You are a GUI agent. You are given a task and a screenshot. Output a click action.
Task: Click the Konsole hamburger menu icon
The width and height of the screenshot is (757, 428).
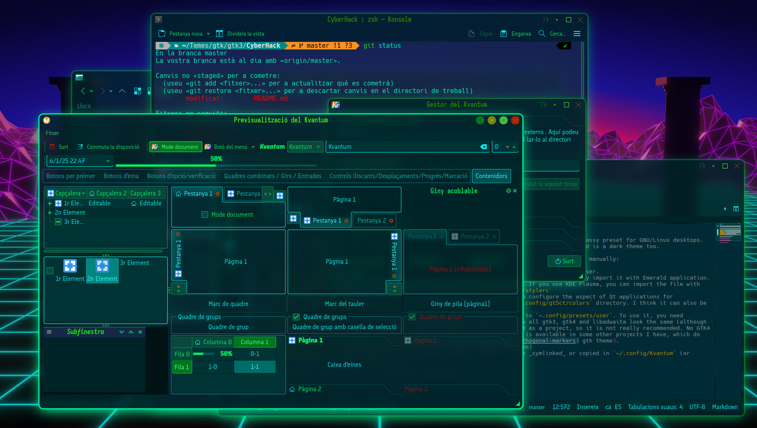[577, 34]
